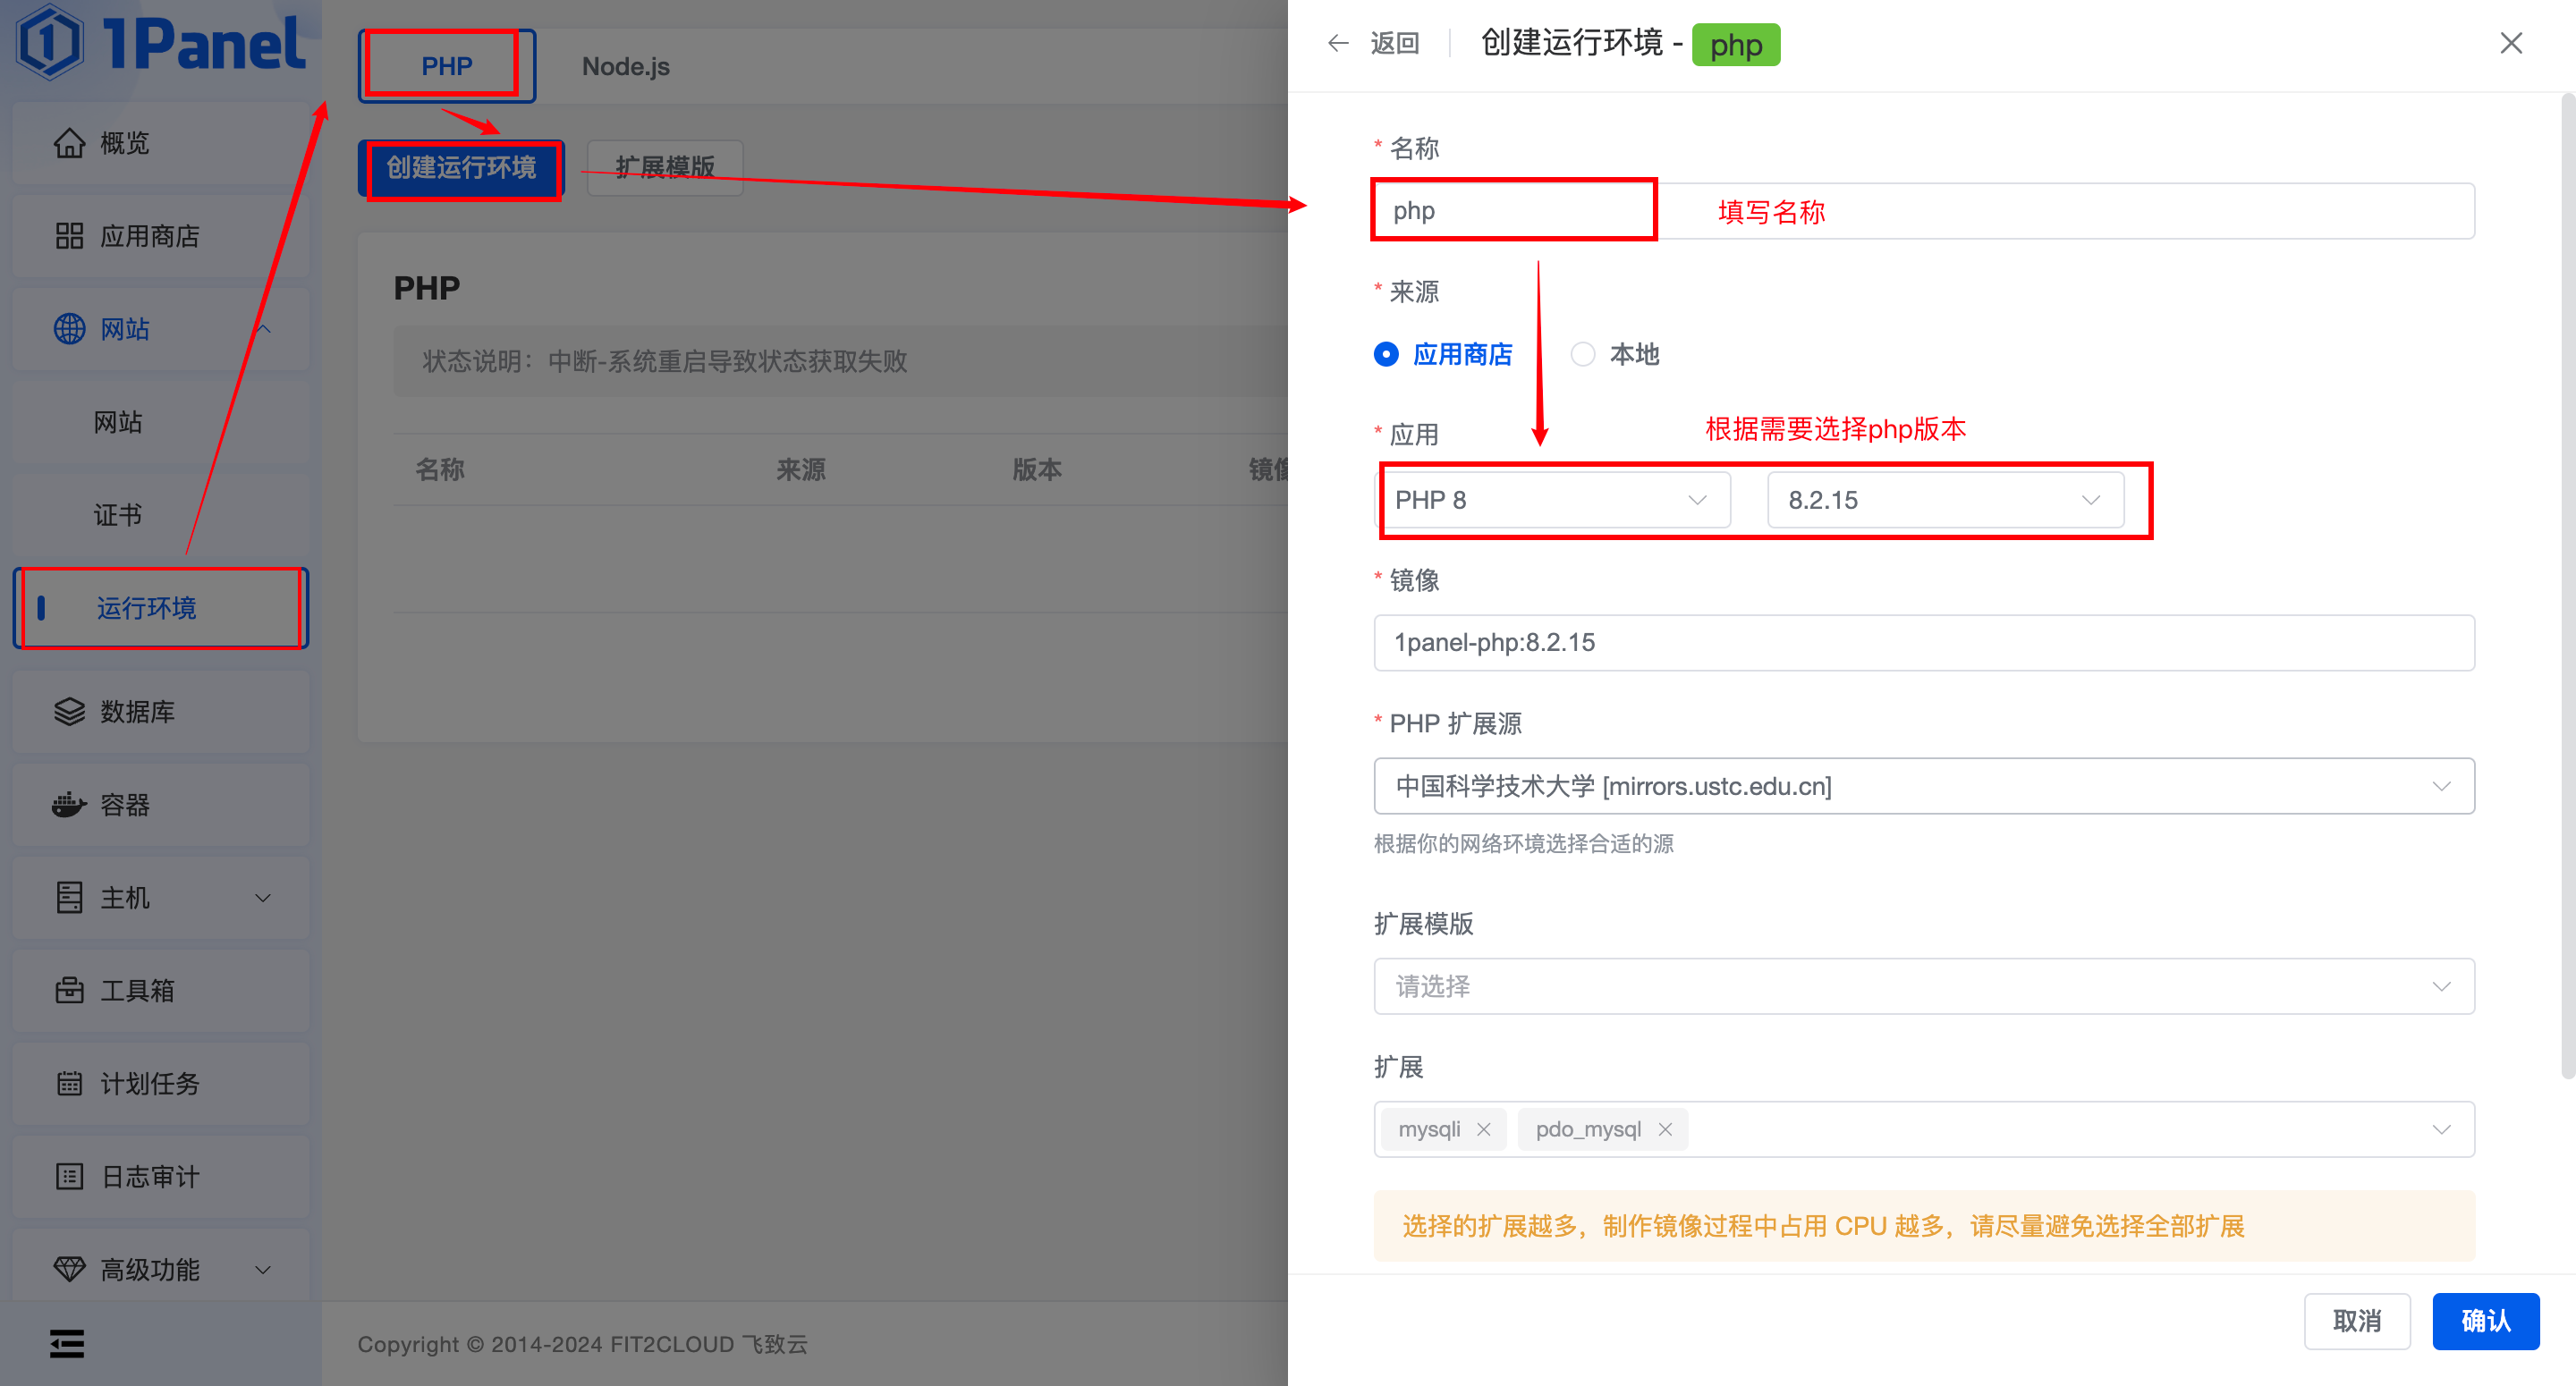Open the 容器 docker whale icon

pyautogui.click(x=69, y=805)
